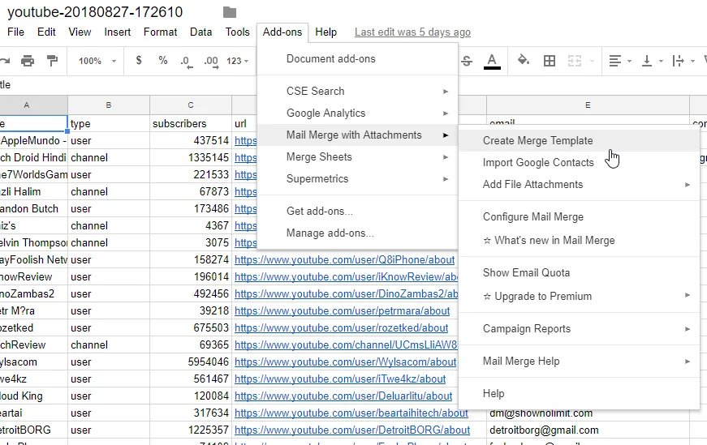Screen dimensions: 707x445
Task: Click the Merge cells icon
Action: (x=575, y=61)
